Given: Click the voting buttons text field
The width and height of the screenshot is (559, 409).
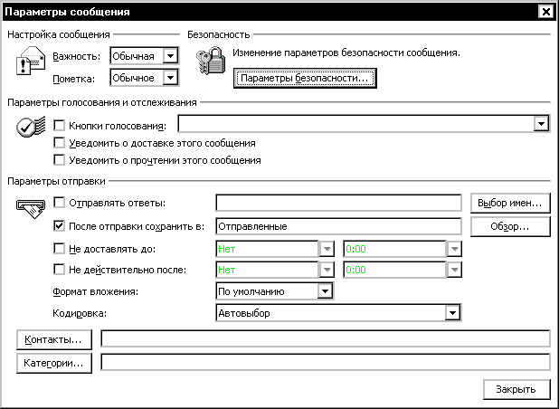Looking at the screenshot, I should [x=355, y=124].
